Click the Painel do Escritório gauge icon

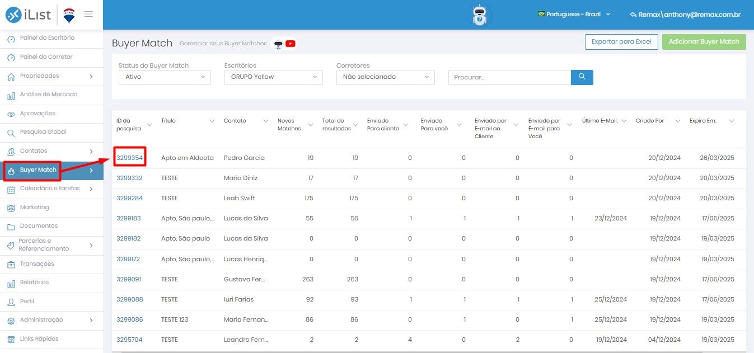11,39
